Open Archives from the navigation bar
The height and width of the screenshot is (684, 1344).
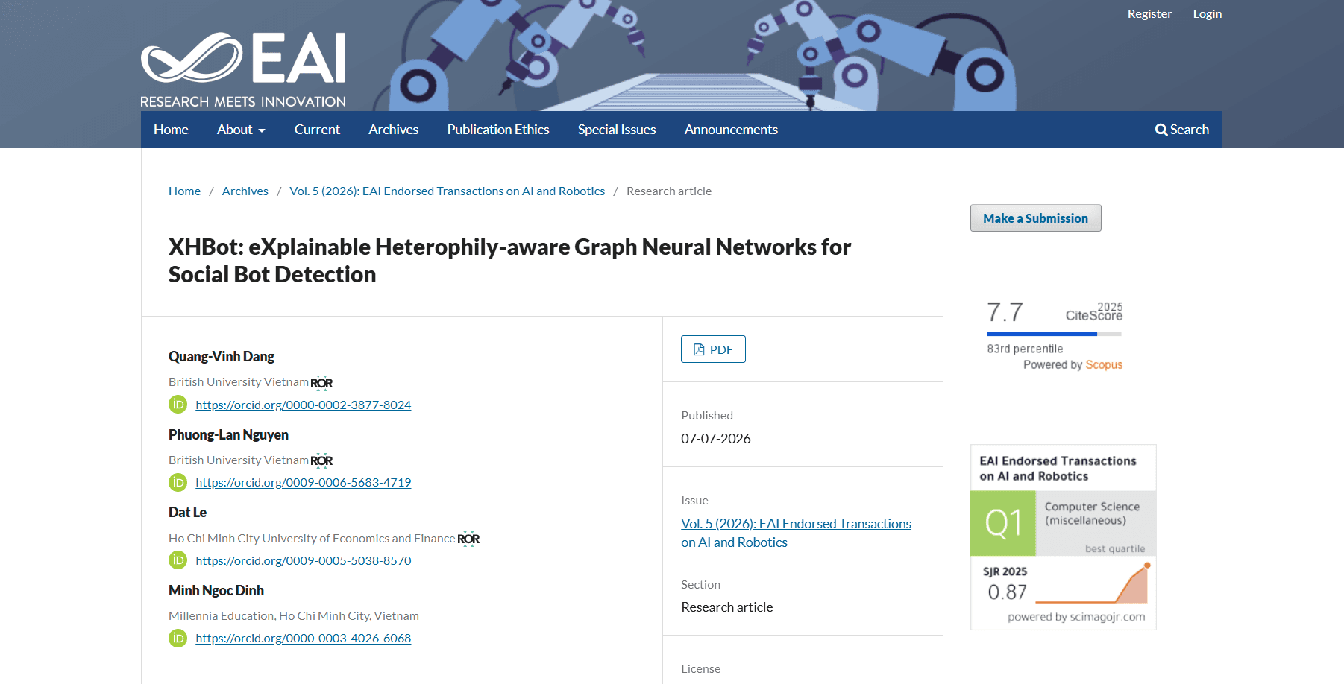click(x=393, y=130)
